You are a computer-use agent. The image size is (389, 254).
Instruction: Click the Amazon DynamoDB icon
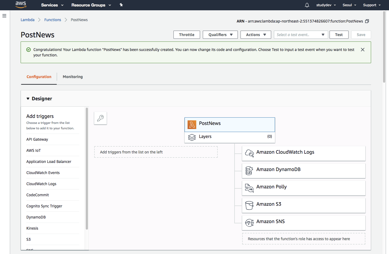click(x=249, y=171)
